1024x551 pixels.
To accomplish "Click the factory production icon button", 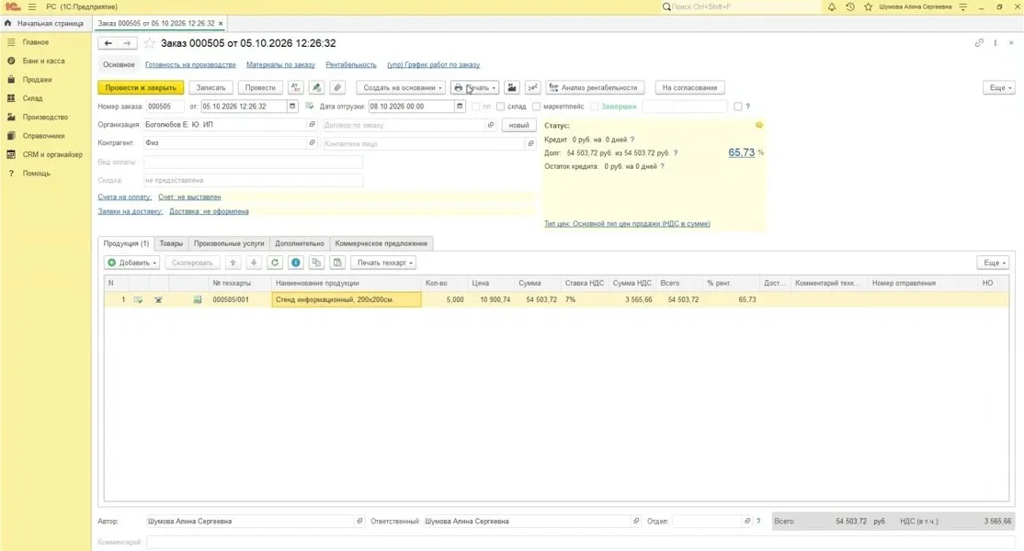I will coord(512,87).
